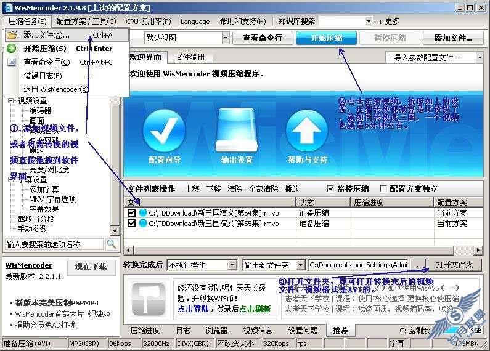
Task: Open the 导入参数配置文件 dropdown
Action: coord(480,57)
